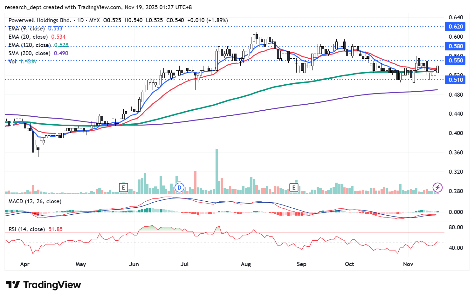Click the Aug label on the time axis
Viewport: 474px width, 299px height.
[x=246, y=264]
